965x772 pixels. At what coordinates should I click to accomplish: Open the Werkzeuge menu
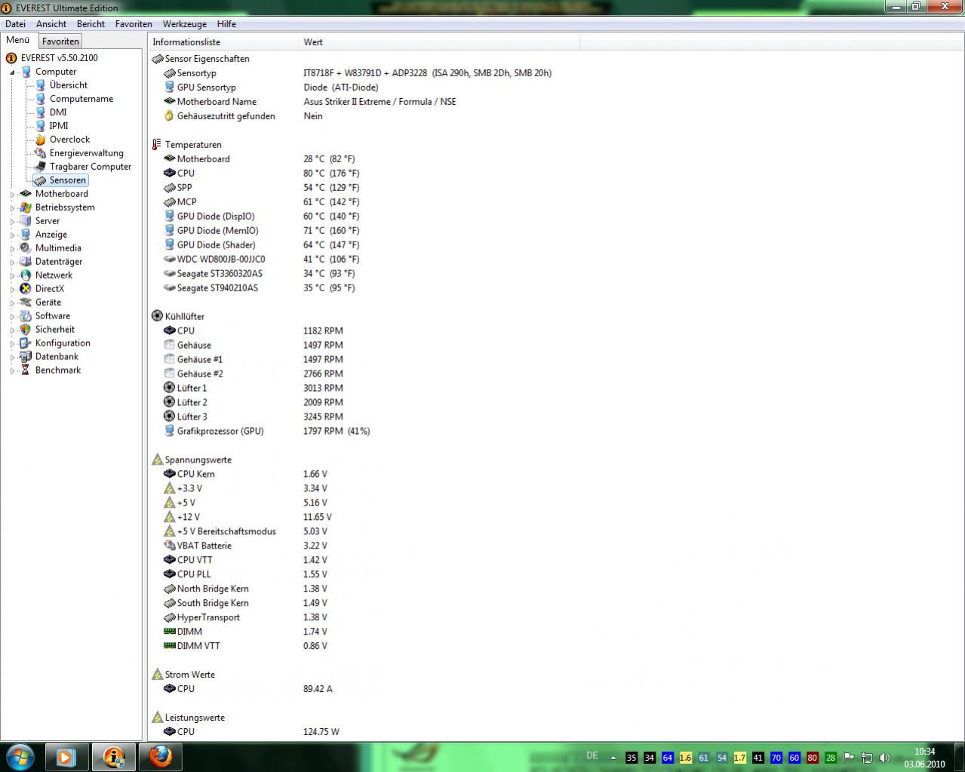click(184, 24)
